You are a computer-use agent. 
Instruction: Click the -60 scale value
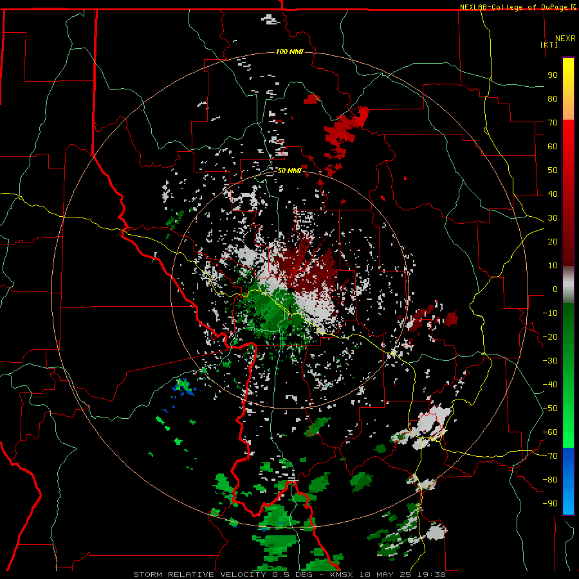click(550, 432)
